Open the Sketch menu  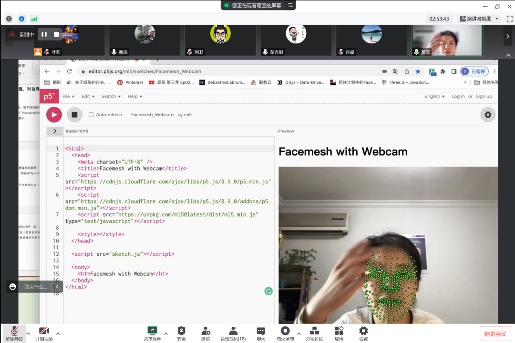pos(111,96)
